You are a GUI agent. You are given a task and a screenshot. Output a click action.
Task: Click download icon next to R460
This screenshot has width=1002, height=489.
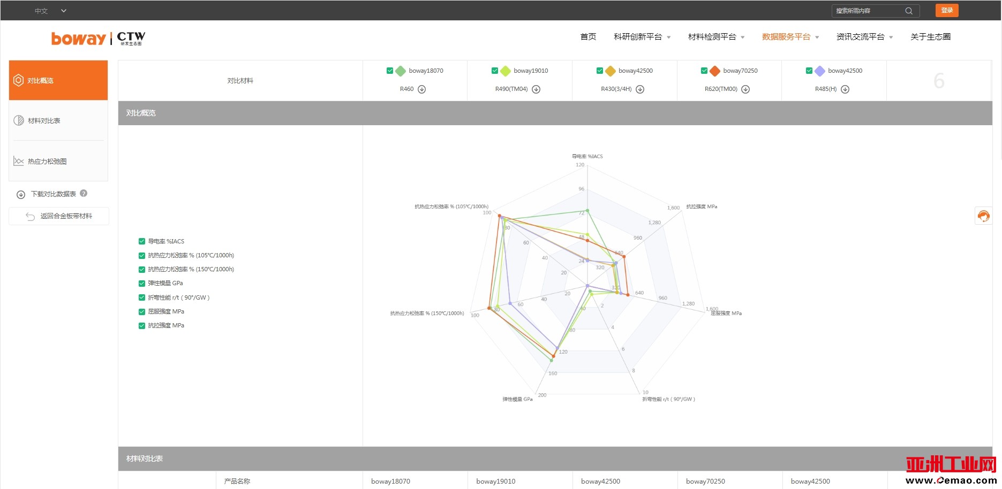[422, 89]
